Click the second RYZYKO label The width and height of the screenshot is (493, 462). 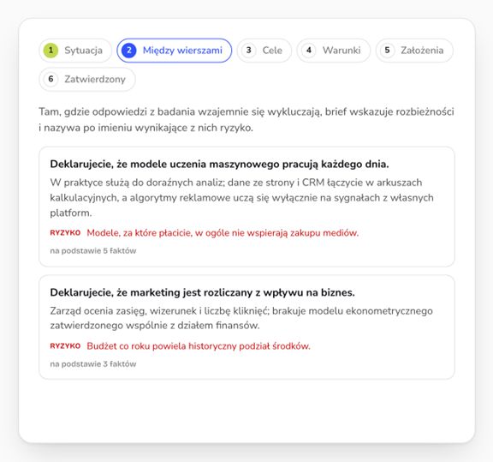pos(65,345)
